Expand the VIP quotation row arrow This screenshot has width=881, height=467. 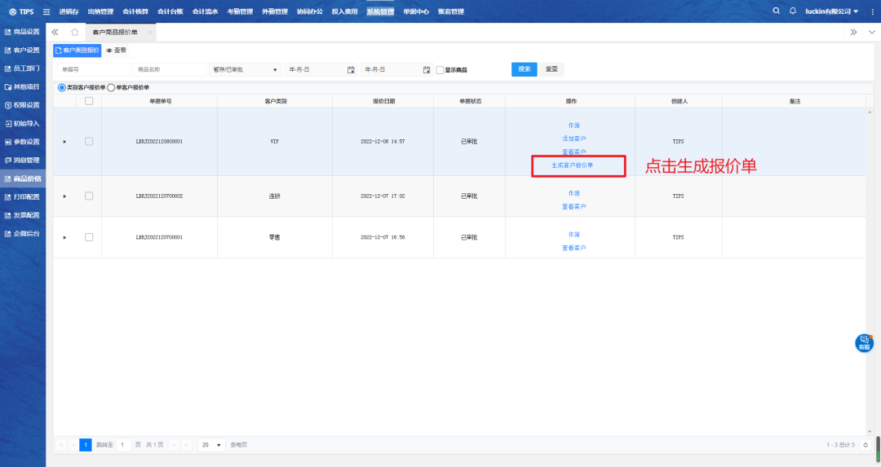point(64,142)
